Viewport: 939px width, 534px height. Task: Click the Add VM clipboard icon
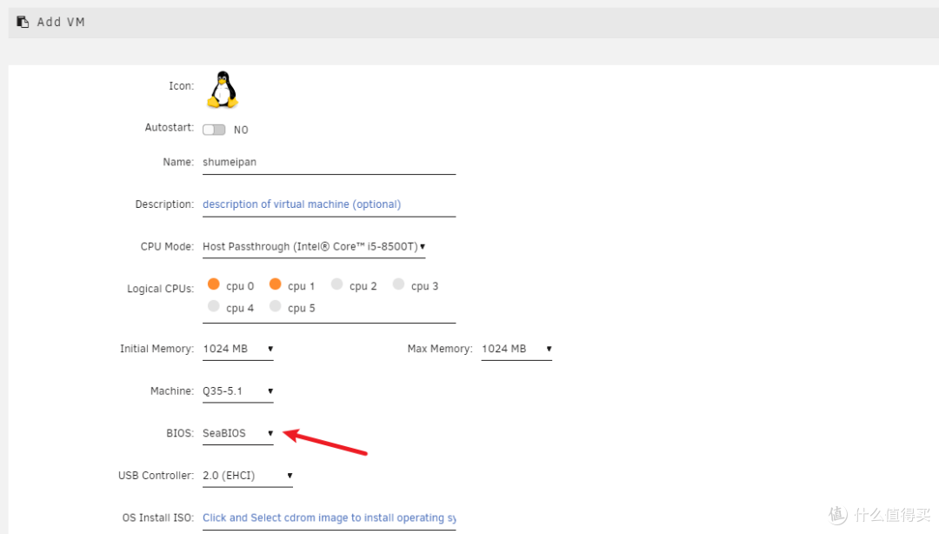point(23,22)
